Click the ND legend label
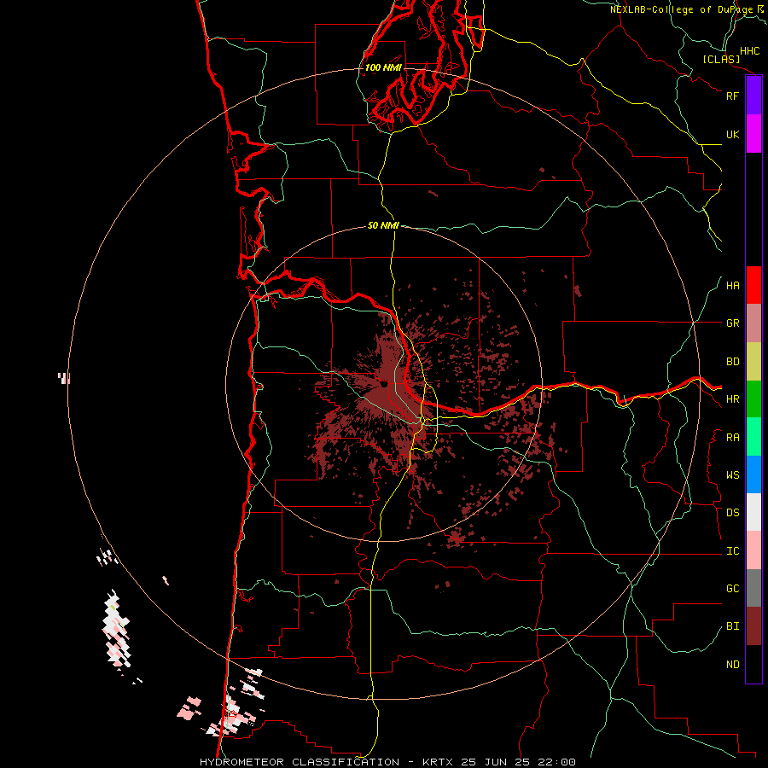 (732, 665)
